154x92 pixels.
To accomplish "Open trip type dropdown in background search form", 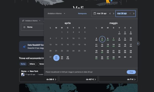I will tap(31, 21).
